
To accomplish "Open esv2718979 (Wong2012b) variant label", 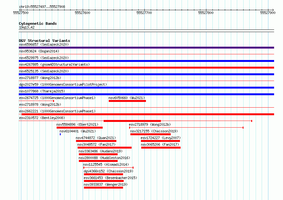I will 150,124.
